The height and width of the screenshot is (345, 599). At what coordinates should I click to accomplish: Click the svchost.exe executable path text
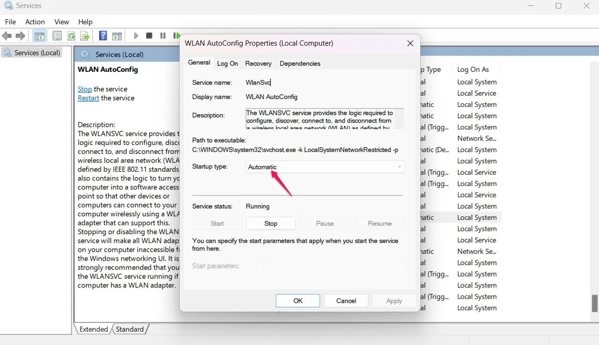pyautogui.click(x=295, y=150)
